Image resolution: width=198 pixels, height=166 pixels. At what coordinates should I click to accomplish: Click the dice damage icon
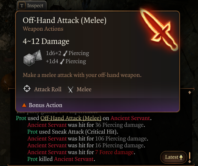(33, 58)
